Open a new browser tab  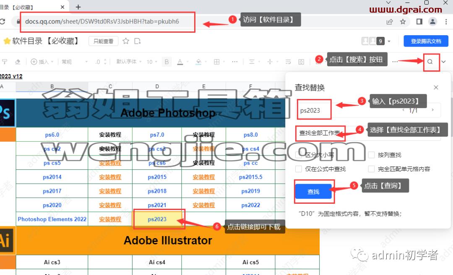(x=78, y=7)
